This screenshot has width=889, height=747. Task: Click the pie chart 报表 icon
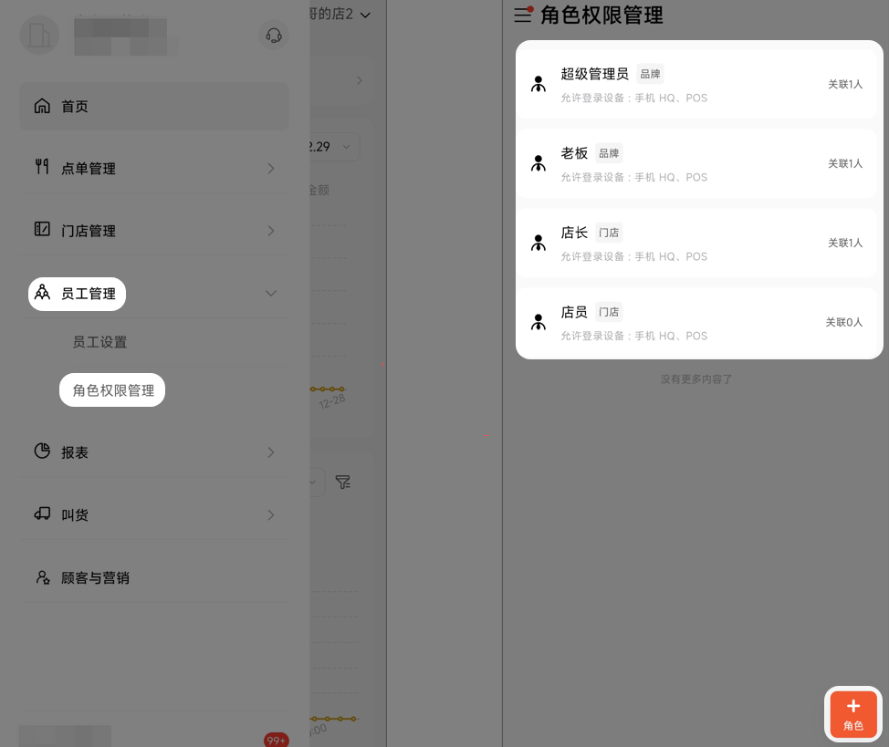42,451
